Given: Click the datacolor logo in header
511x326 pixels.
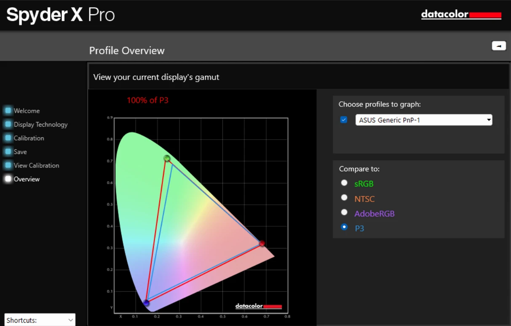Looking at the screenshot, I should (461, 15).
